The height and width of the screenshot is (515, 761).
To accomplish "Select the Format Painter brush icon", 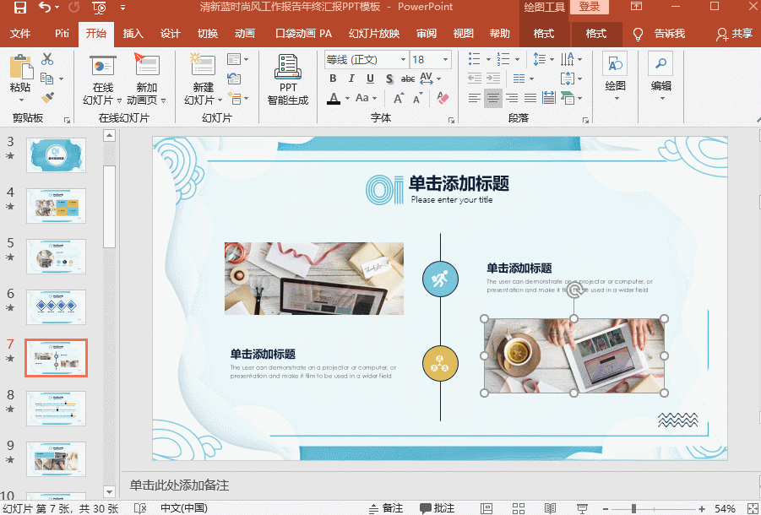I will (x=47, y=98).
